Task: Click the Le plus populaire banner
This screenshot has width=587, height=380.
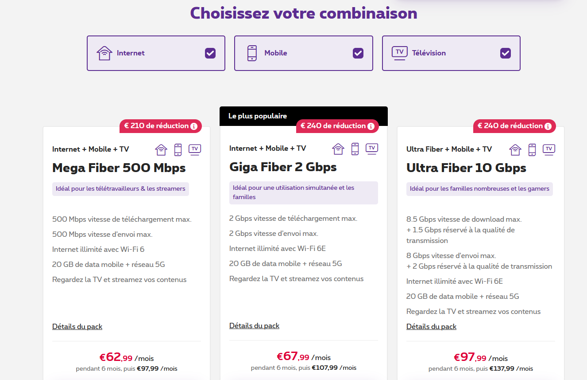Action: point(258,116)
